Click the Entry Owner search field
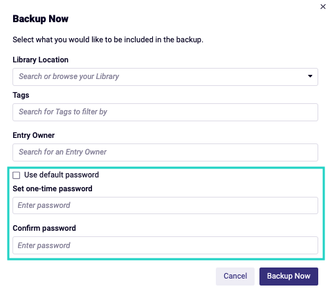Image resolution: width=330 pixels, height=298 pixels. 165,152
